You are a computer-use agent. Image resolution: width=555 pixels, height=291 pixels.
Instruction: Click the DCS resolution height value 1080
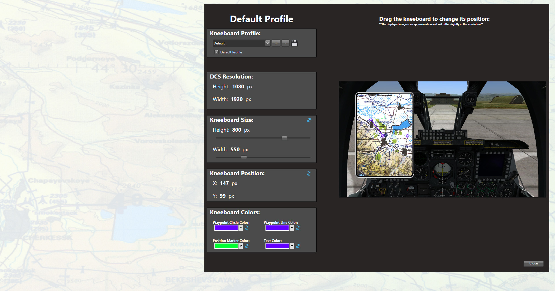pyautogui.click(x=238, y=87)
